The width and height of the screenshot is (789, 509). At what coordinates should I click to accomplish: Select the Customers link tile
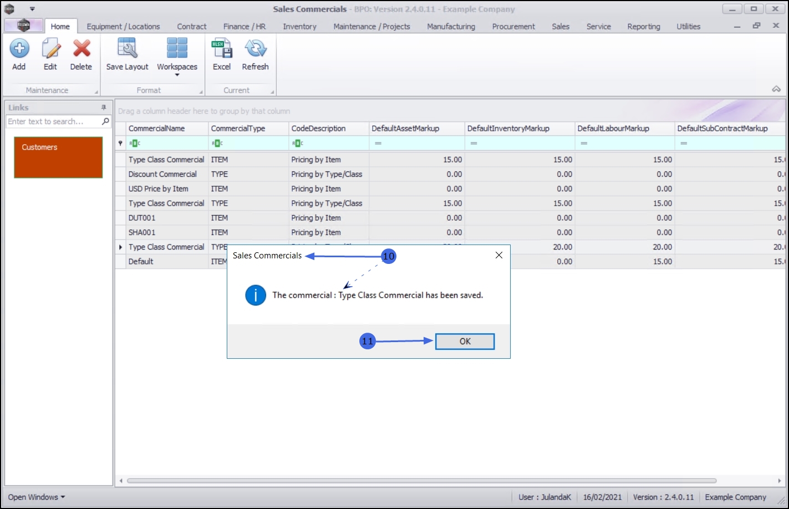58,157
